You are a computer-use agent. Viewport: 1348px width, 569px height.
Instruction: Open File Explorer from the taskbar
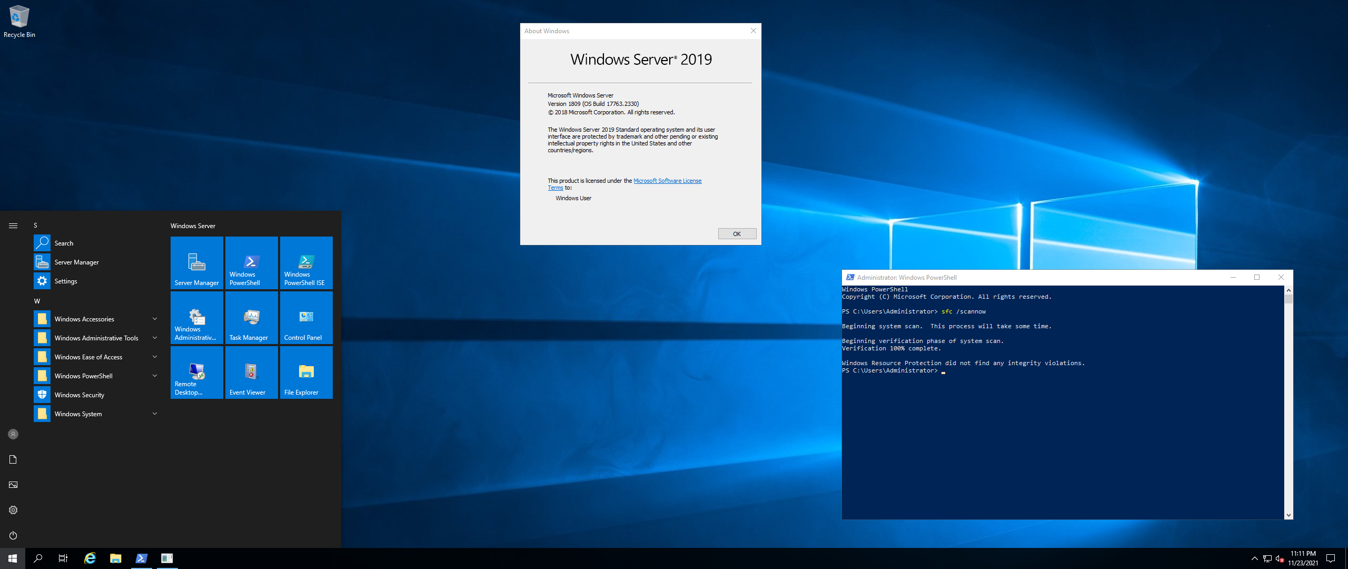coord(116,558)
